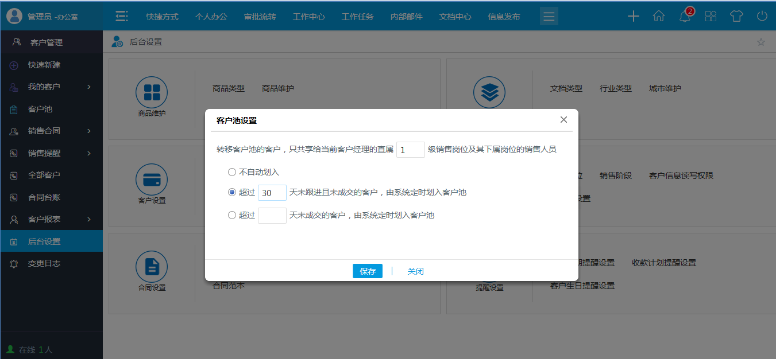
Task: Select the 不自动划入 radio option
Action: tap(232, 172)
